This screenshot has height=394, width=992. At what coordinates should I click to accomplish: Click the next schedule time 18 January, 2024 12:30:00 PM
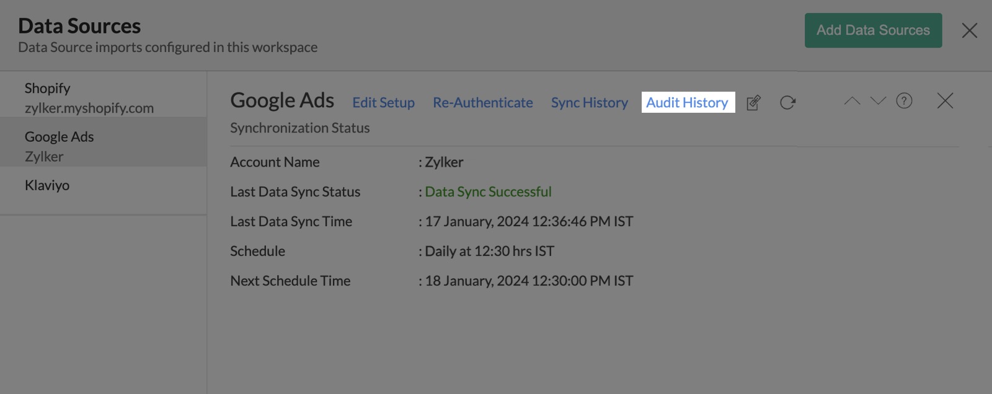529,281
